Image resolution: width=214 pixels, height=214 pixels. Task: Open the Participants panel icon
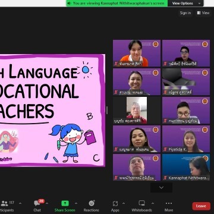4,203
